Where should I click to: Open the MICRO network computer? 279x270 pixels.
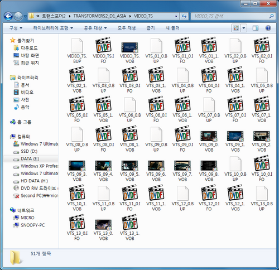point(27,218)
